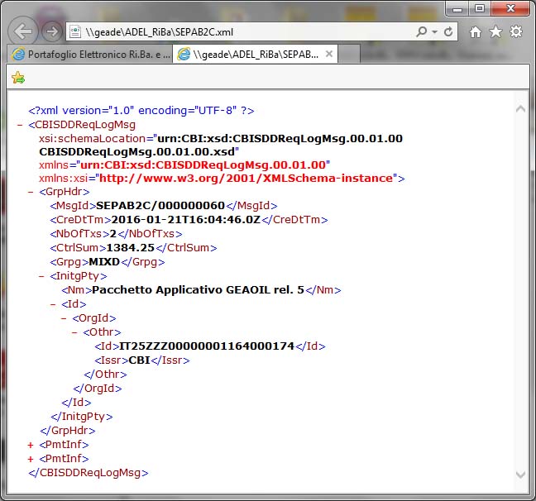Expand the first PmtInf node
The height and width of the screenshot is (501, 536).
(31, 445)
